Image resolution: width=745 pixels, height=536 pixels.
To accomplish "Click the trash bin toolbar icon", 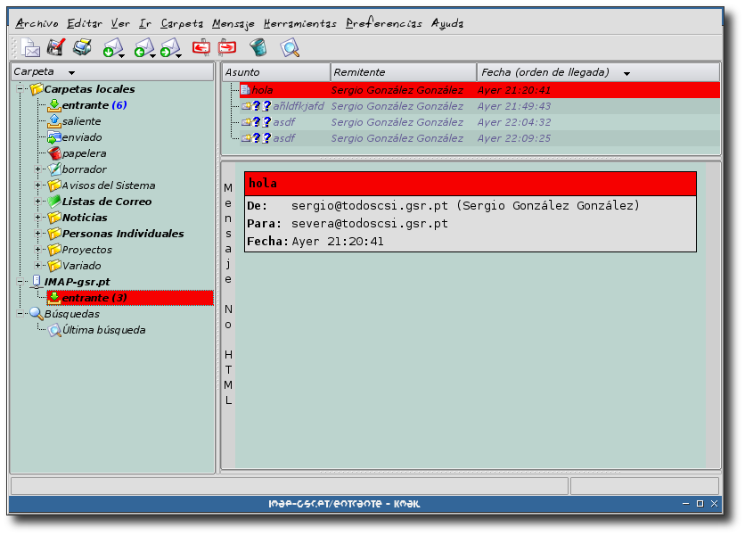I will 258,48.
